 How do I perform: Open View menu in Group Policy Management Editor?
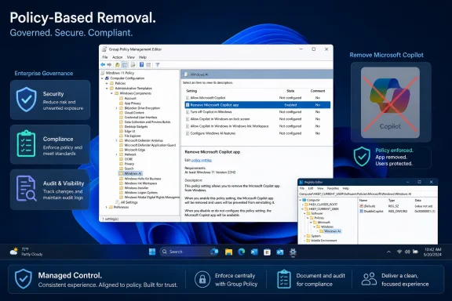130,57
